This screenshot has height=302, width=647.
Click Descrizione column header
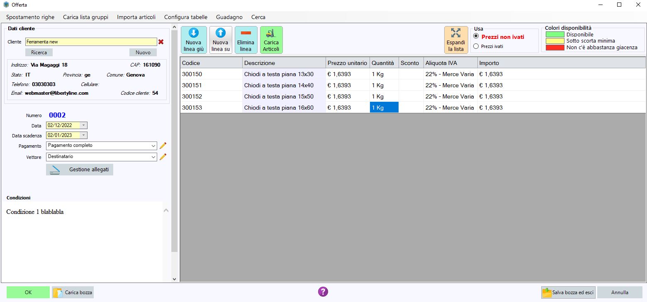pos(284,63)
